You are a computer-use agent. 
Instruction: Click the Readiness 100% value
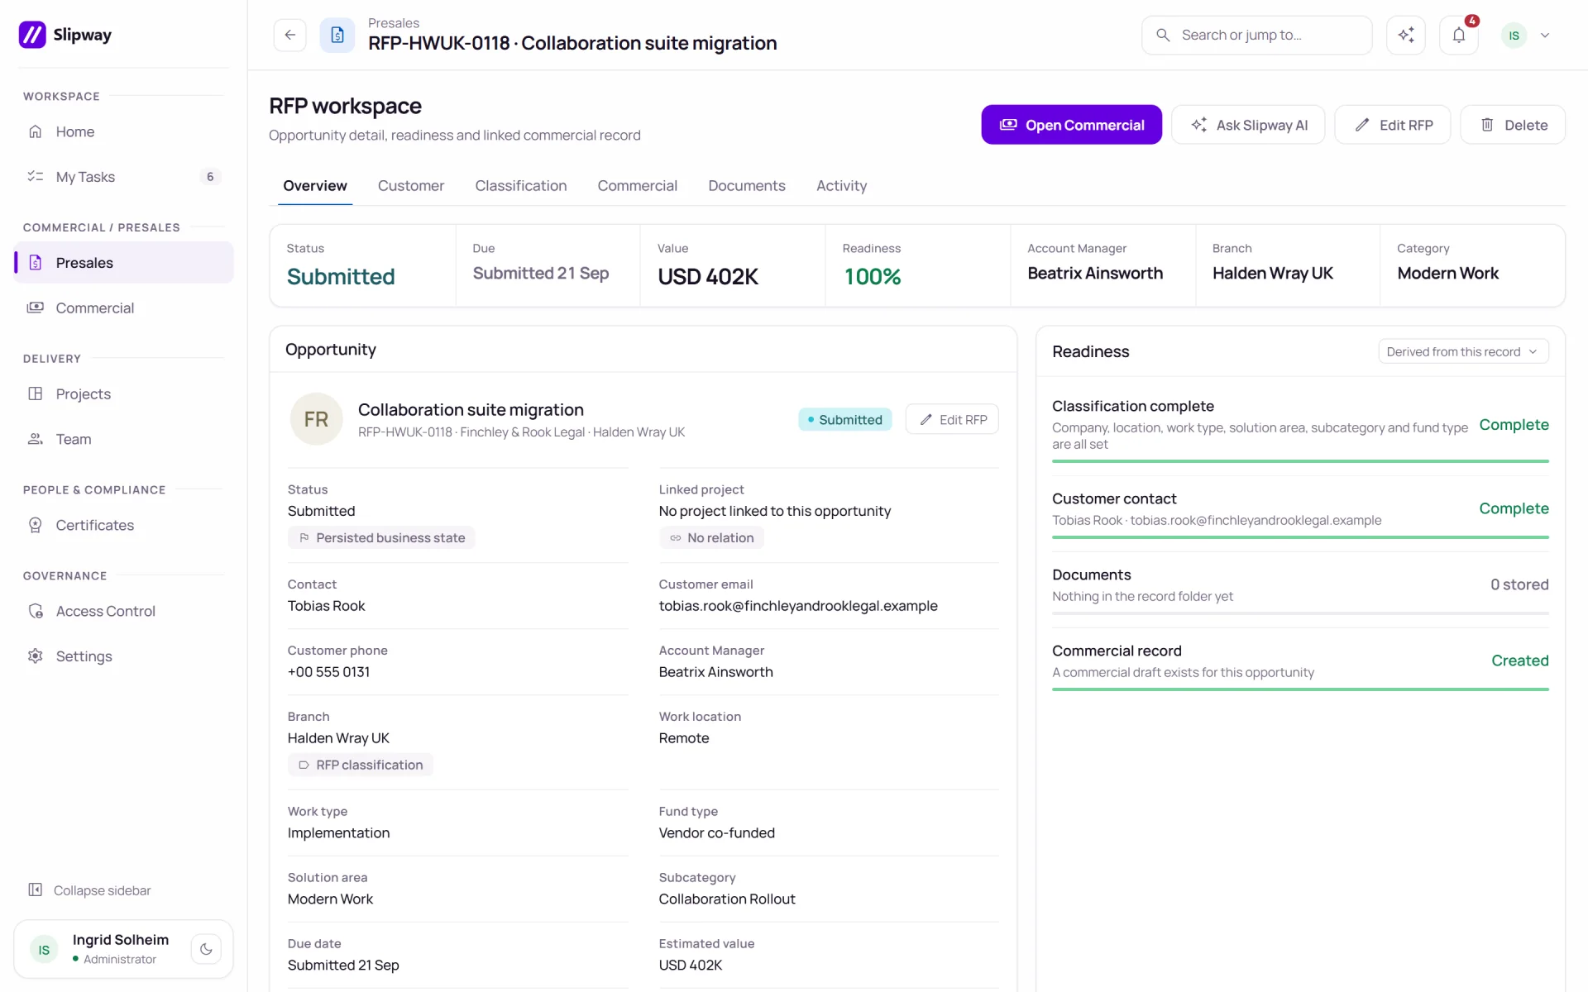873,276
